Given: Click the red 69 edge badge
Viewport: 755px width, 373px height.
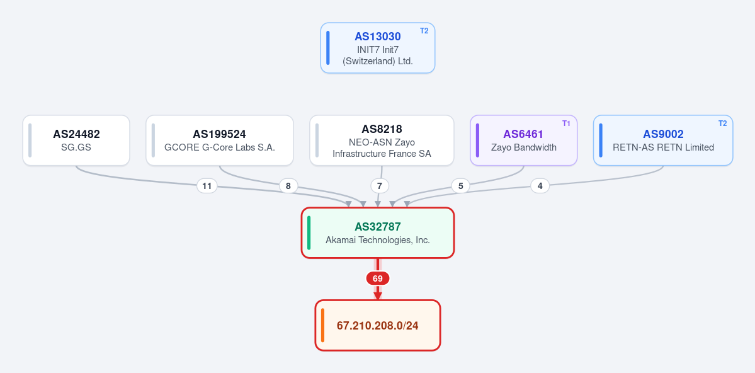Looking at the screenshot, I should [x=378, y=278].
